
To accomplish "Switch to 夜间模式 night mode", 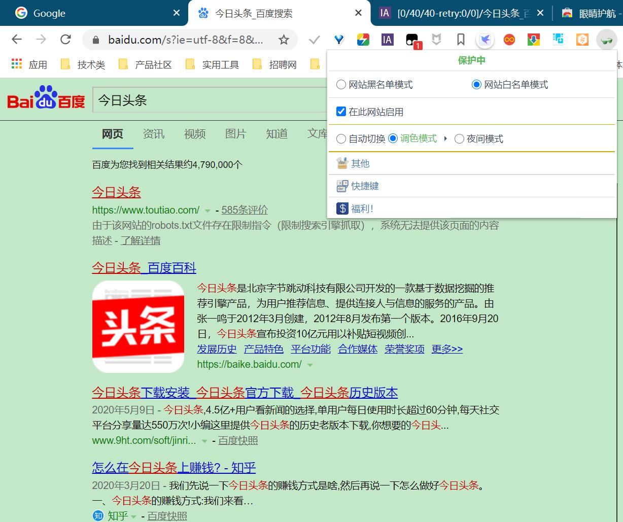I will point(460,138).
